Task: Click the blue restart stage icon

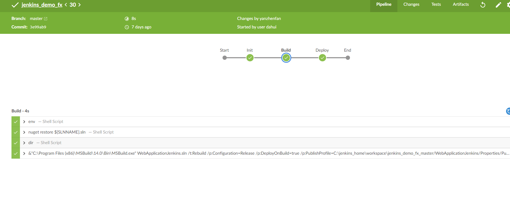Action: [x=508, y=111]
